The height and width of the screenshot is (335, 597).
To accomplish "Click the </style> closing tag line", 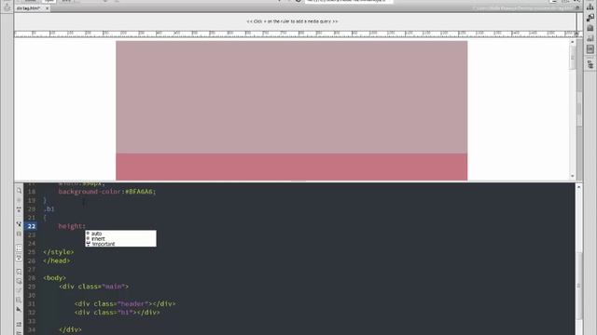I will click(x=59, y=252).
